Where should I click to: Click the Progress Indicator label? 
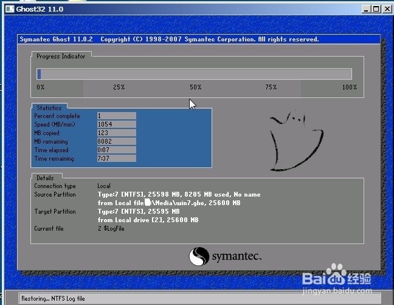click(x=61, y=56)
